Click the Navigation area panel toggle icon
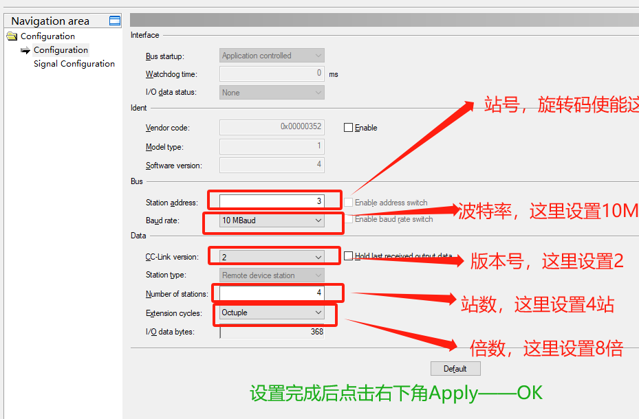639x419 pixels. pyautogui.click(x=115, y=21)
